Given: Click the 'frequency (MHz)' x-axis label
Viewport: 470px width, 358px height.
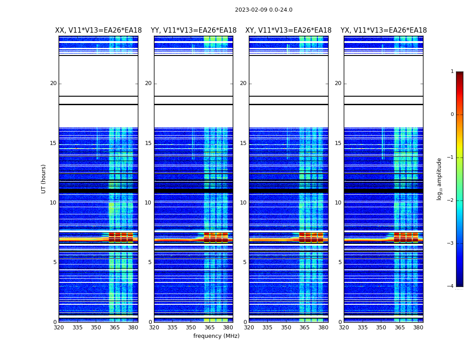Looking at the screenshot, I should tap(216, 336).
